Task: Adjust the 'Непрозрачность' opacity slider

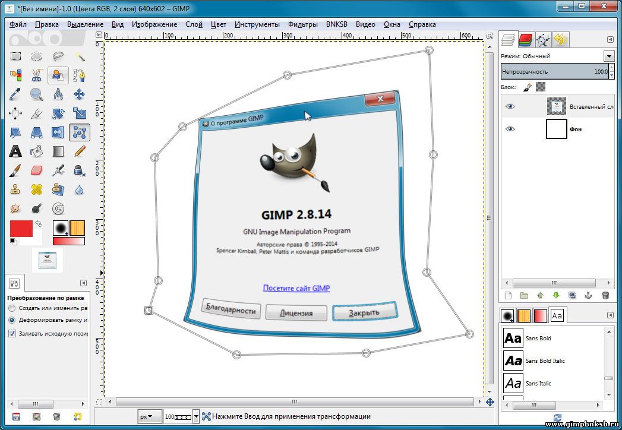Action: 554,71
